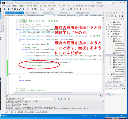Screen dimensions: 128x119
Task: Switch to the YomiRoutine.cs tab
Action: point(65,13)
